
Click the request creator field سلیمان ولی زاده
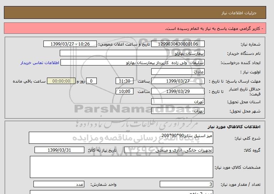(x=132, y=62)
